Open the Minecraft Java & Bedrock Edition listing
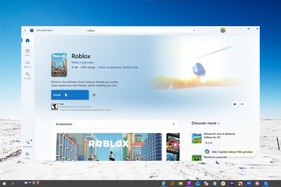This screenshot has width=281, height=187. [219, 136]
